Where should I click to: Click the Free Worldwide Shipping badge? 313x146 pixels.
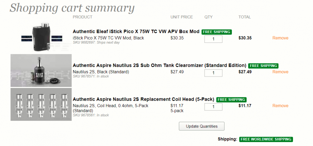[x=266, y=139]
